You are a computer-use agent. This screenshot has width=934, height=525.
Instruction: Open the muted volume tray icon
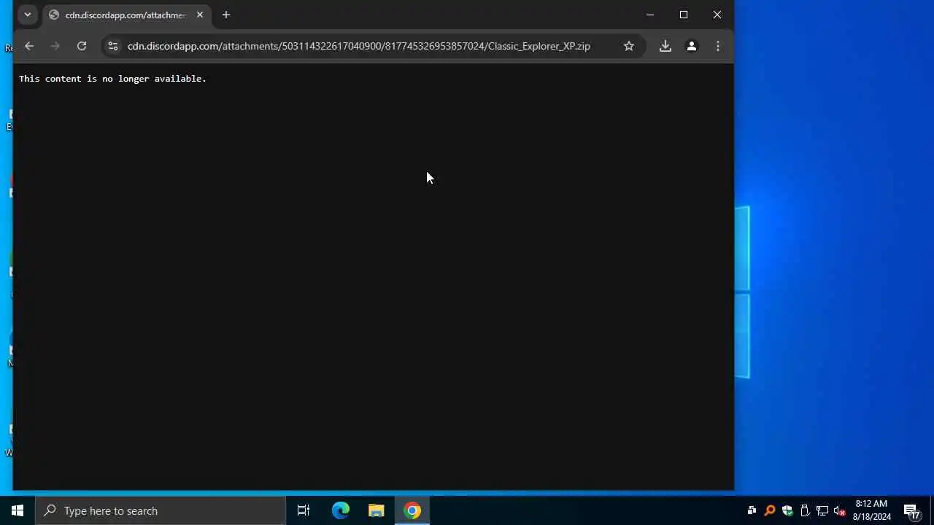click(839, 510)
